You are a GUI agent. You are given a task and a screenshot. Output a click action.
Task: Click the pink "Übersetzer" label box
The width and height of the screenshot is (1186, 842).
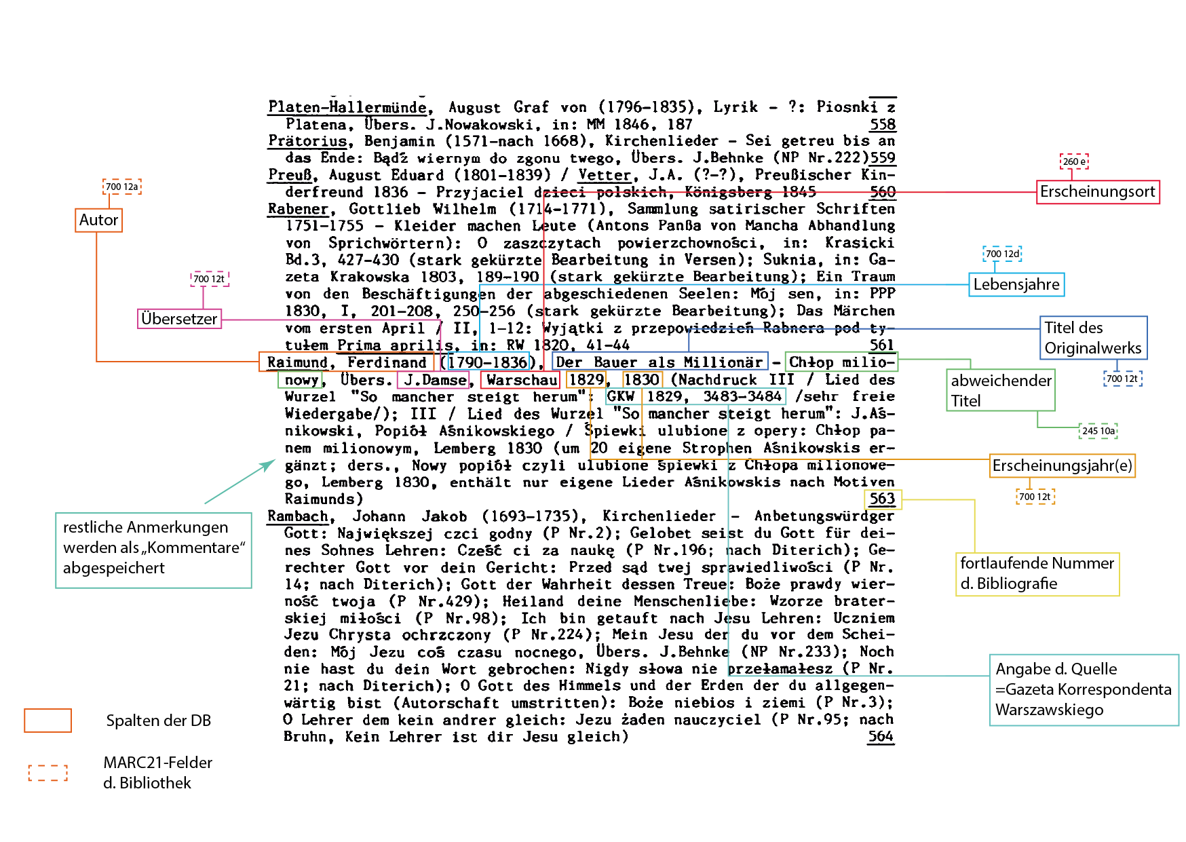pos(180,319)
